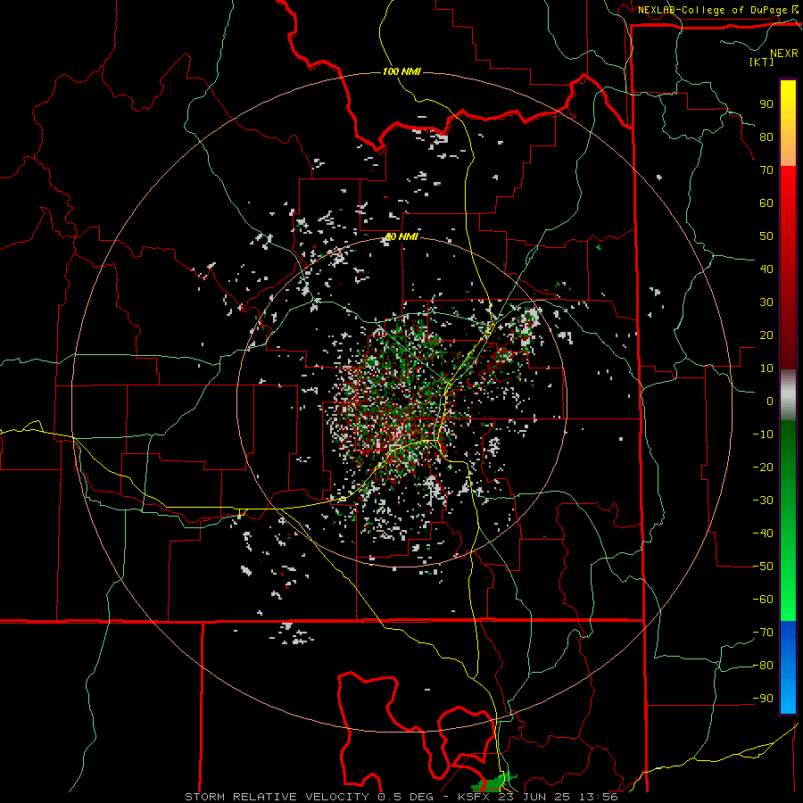Image resolution: width=803 pixels, height=803 pixels.
Task: Pick the gray zero-velocity segment of color bar
Action: pos(788,395)
